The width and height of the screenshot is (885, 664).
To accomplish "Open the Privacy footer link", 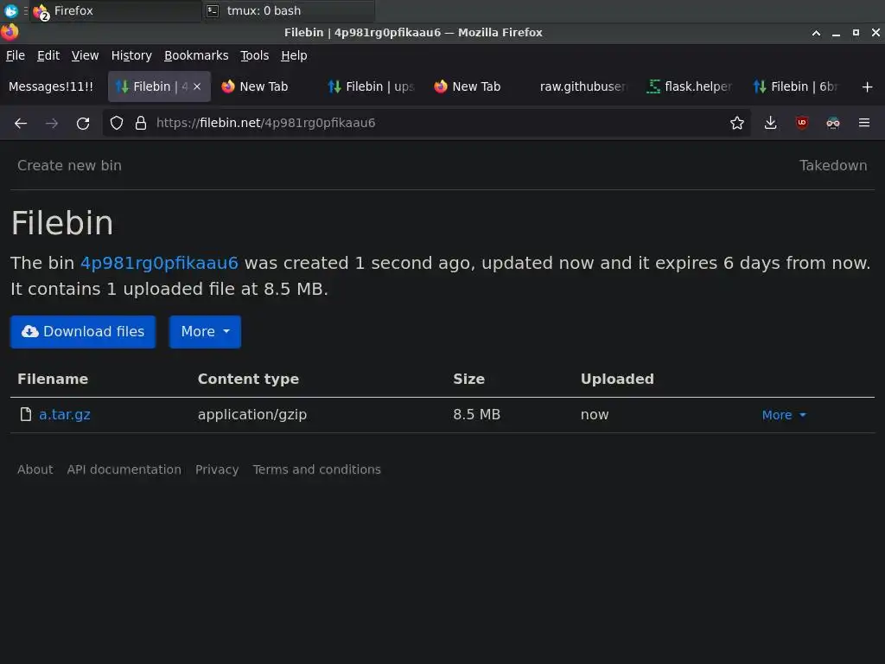I will (x=217, y=469).
